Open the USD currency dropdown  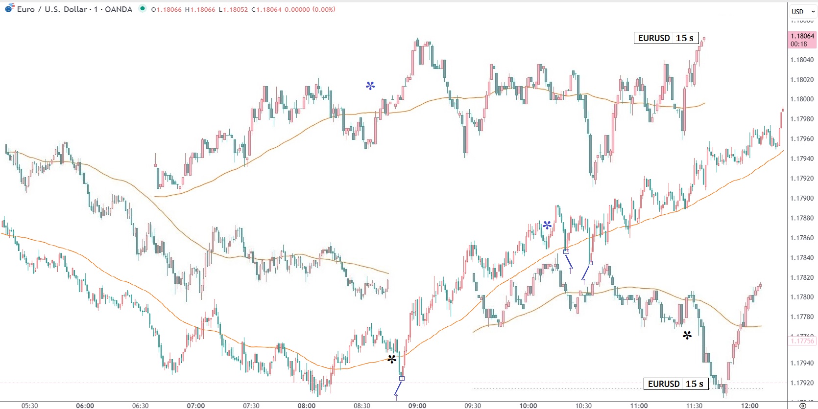(803, 11)
